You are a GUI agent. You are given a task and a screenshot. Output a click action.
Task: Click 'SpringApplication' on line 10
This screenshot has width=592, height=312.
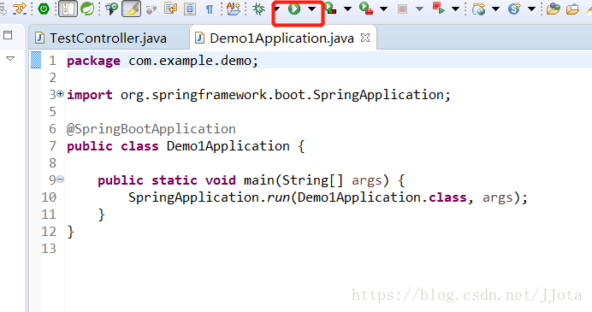coord(193,197)
